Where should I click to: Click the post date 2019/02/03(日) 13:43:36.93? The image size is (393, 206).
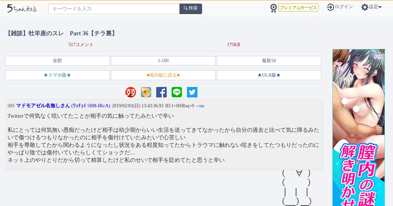[x=138, y=106]
